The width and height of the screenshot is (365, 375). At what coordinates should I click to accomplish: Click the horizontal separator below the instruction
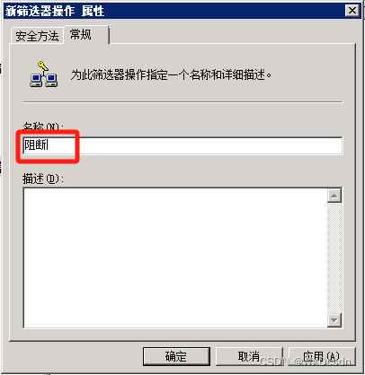tap(182, 102)
